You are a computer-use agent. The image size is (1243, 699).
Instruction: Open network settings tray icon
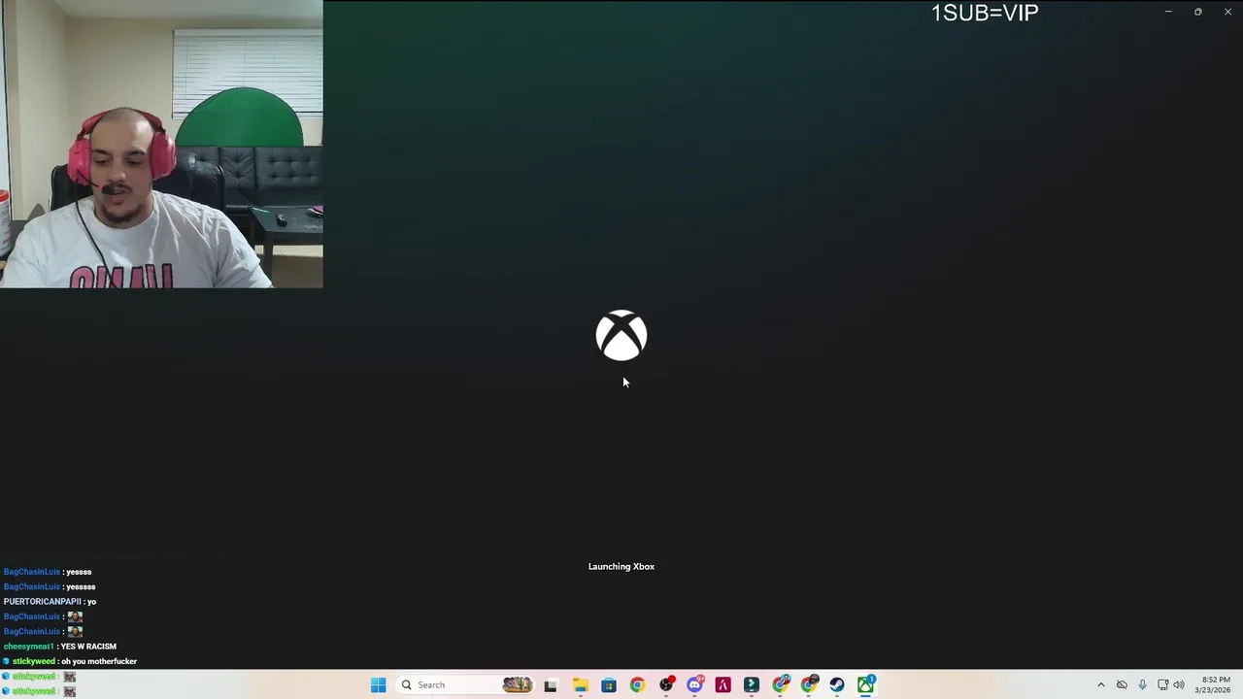click(1162, 684)
